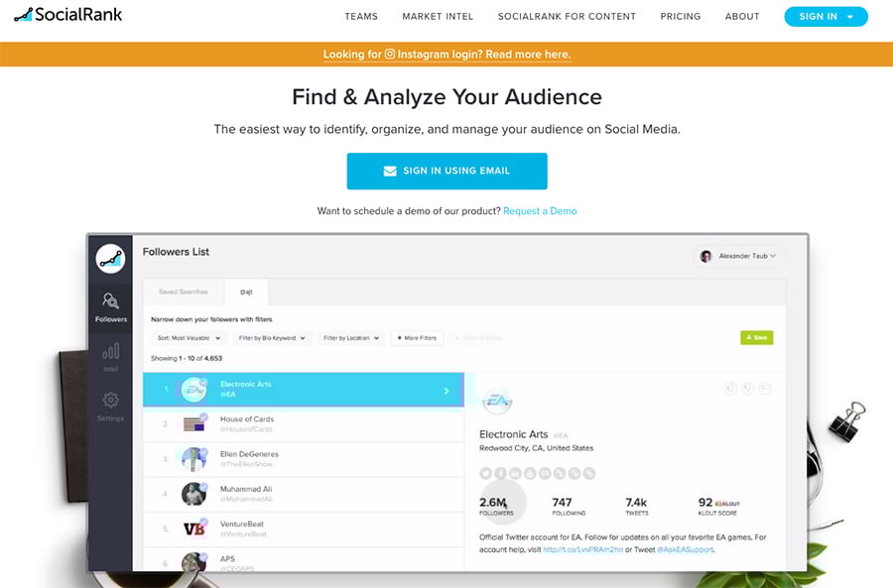893x588 pixels.
Task: Go to the MARKET INTEL page
Action: click(x=438, y=17)
